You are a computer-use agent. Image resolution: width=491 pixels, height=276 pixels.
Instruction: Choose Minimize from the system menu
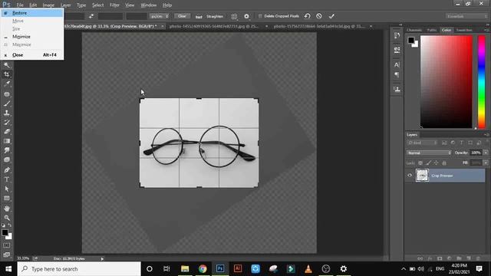click(x=32, y=37)
